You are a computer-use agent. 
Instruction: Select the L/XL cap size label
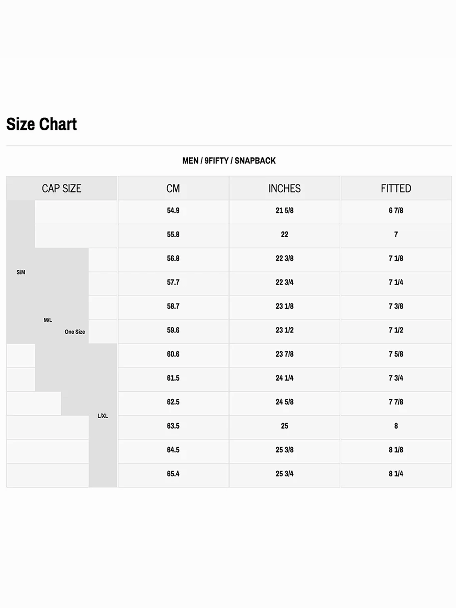click(x=103, y=416)
